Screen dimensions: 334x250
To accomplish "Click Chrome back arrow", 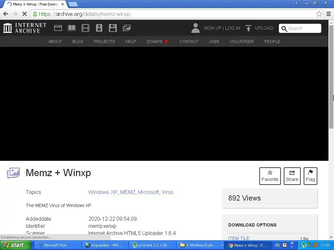I will [x=6, y=14].
